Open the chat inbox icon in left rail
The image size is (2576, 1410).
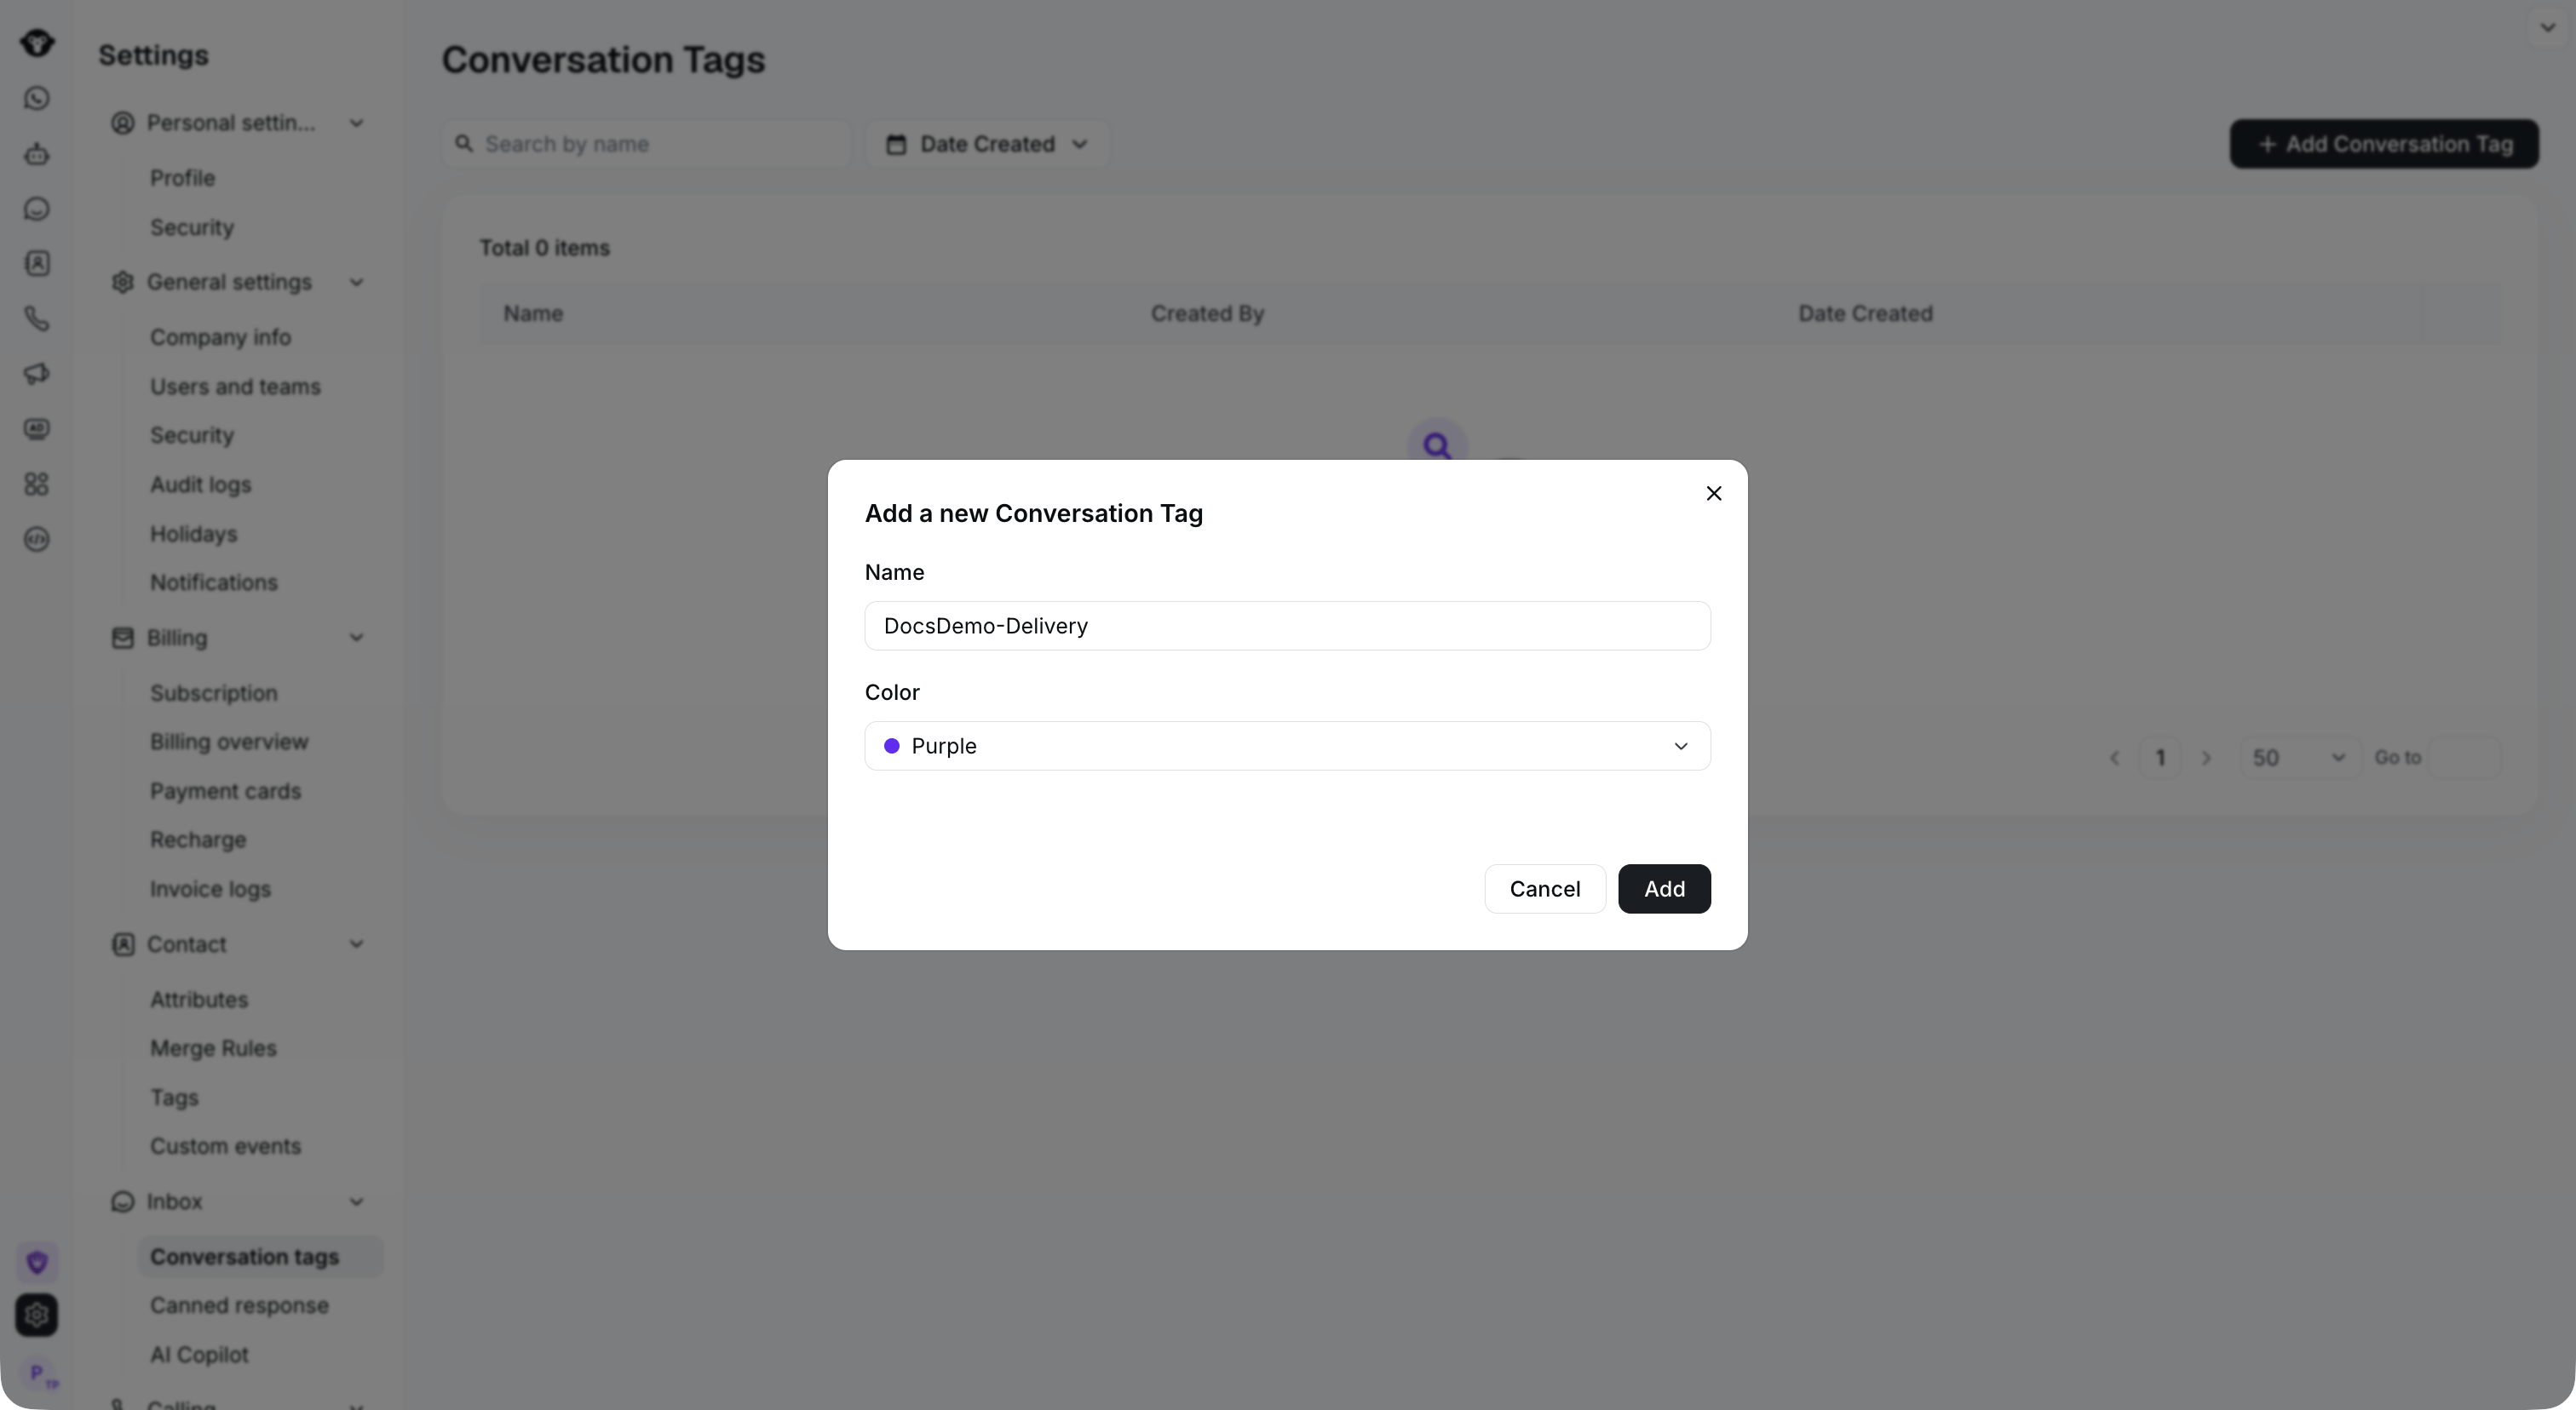click(37, 209)
